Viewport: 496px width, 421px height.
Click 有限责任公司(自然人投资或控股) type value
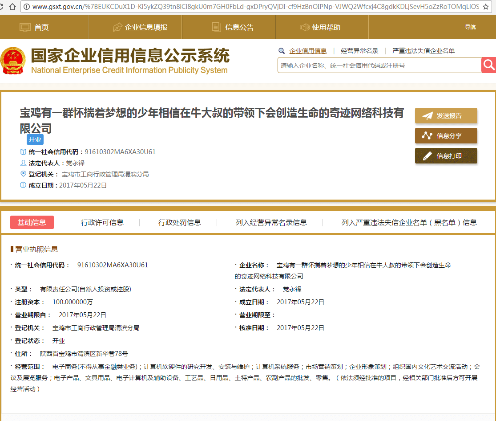(85, 289)
